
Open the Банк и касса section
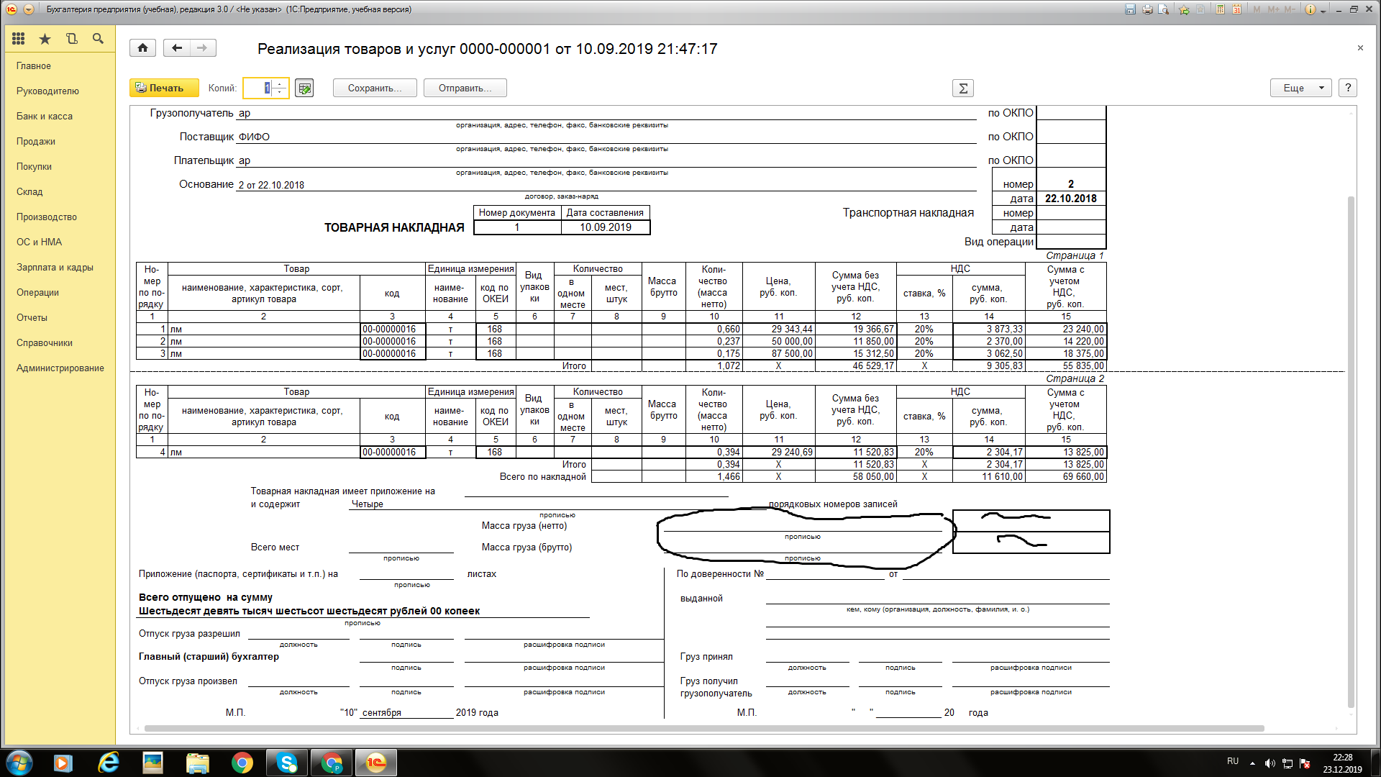(45, 116)
